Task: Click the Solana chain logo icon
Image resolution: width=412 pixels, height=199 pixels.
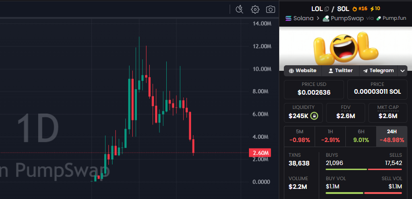Action: (288, 18)
